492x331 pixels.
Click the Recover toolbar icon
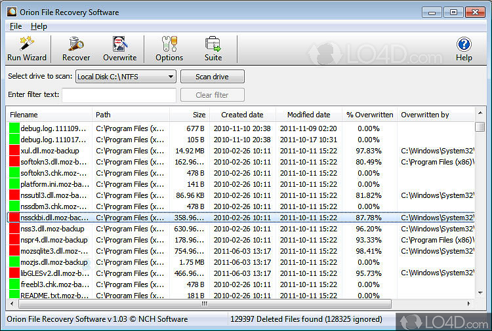(76, 49)
